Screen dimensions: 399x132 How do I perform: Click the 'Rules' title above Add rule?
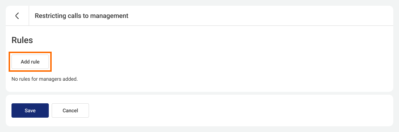[x=22, y=40]
